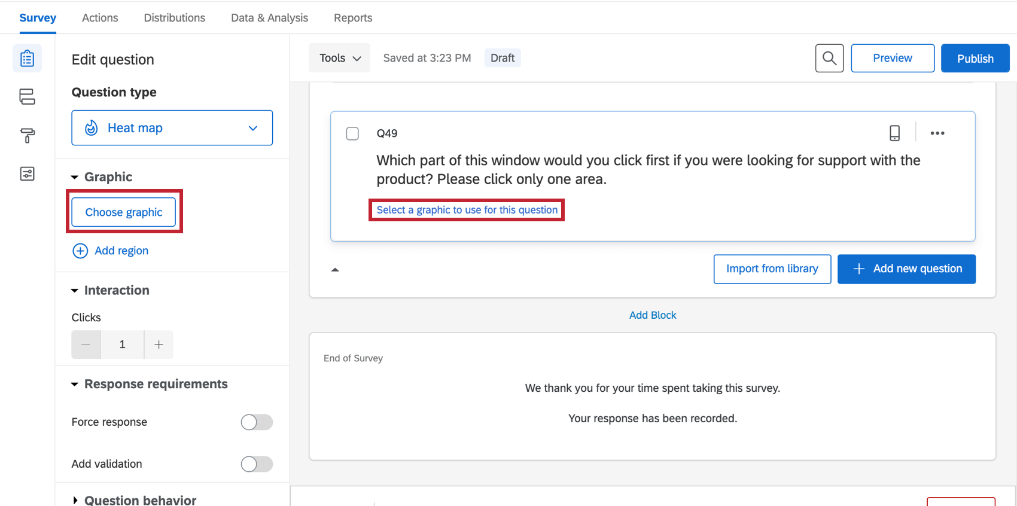This screenshot has height=506, width=1017.
Task: Increase Clicks count with plus stepper
Action: [159, 345]
